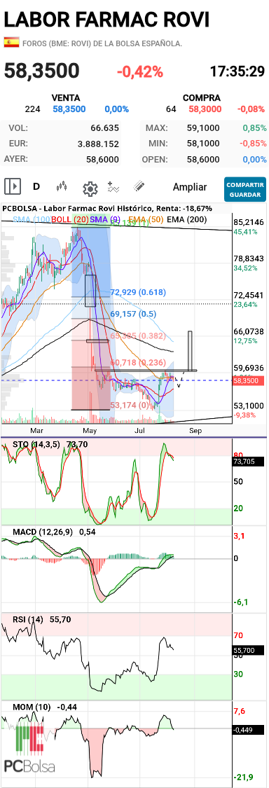Open the indicators icon with plus sign
Viewport: 269px width, 788px height.
tap(113, 187)
